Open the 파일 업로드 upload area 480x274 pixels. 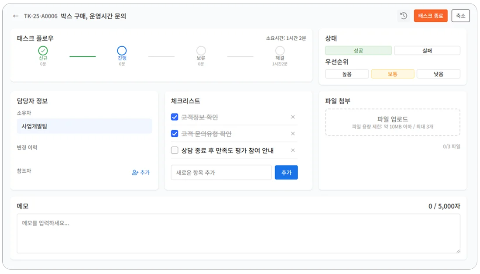pos(392,122)
